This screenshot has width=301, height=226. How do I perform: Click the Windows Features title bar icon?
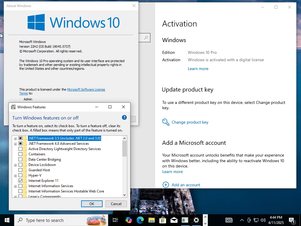pyautogui.click(x=13, y=107)
